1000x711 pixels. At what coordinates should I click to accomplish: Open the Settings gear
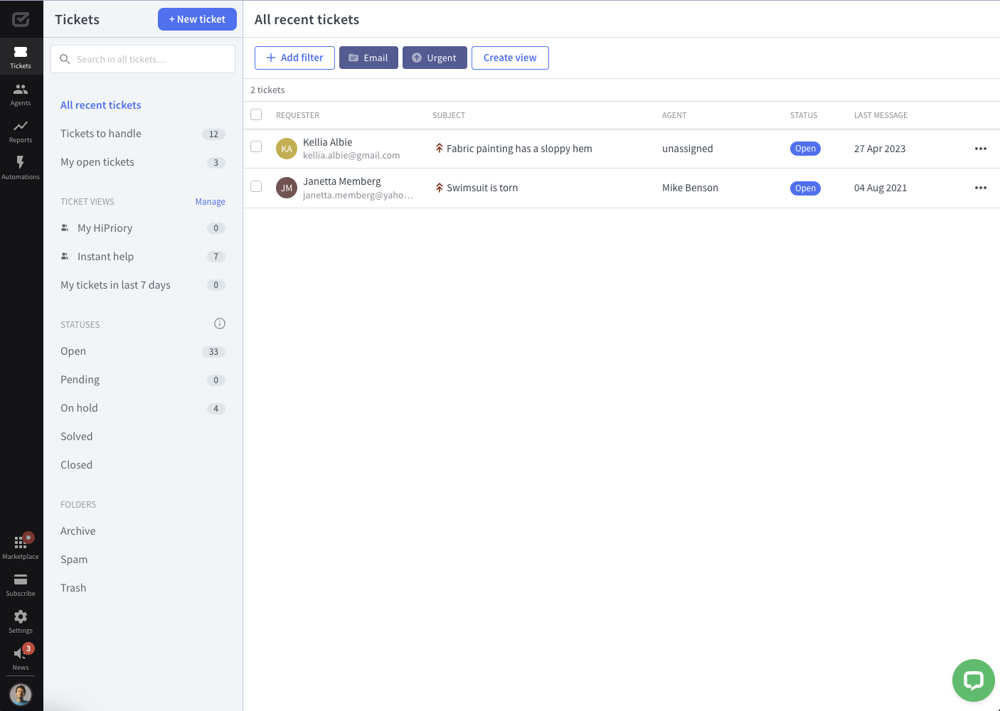pyautogui.click(x=21, y=621)
